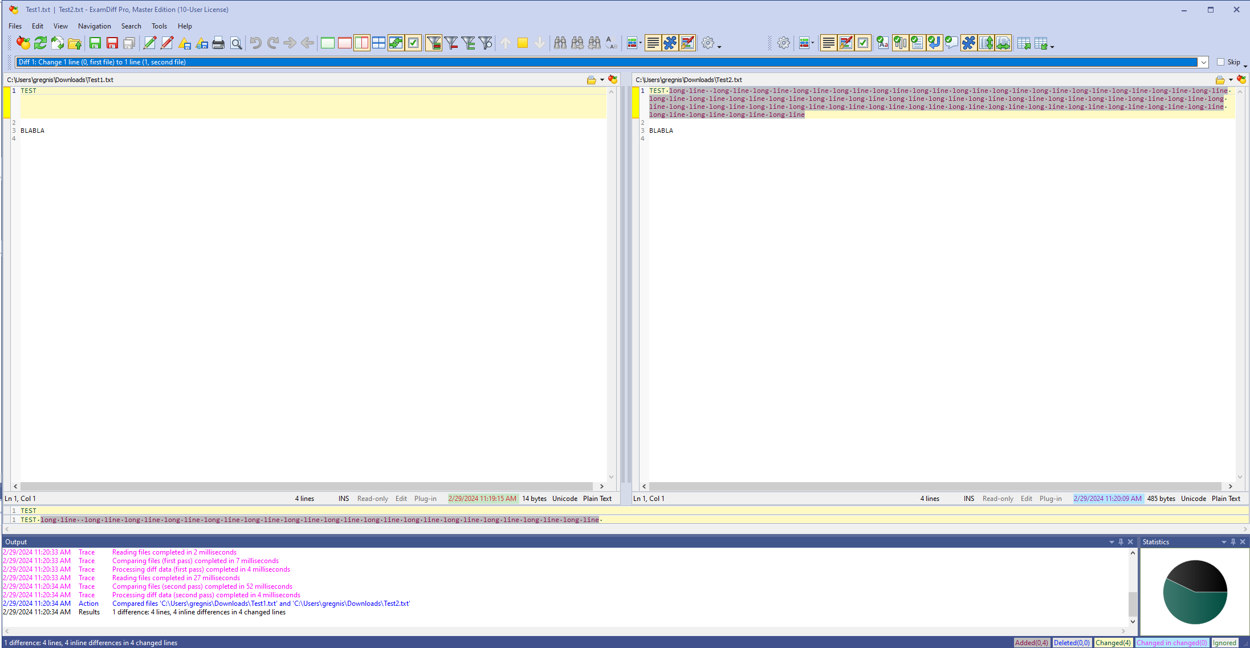Expand the last toolbar table export dropdown
1250x648 pixels.
click(1052, 47)
